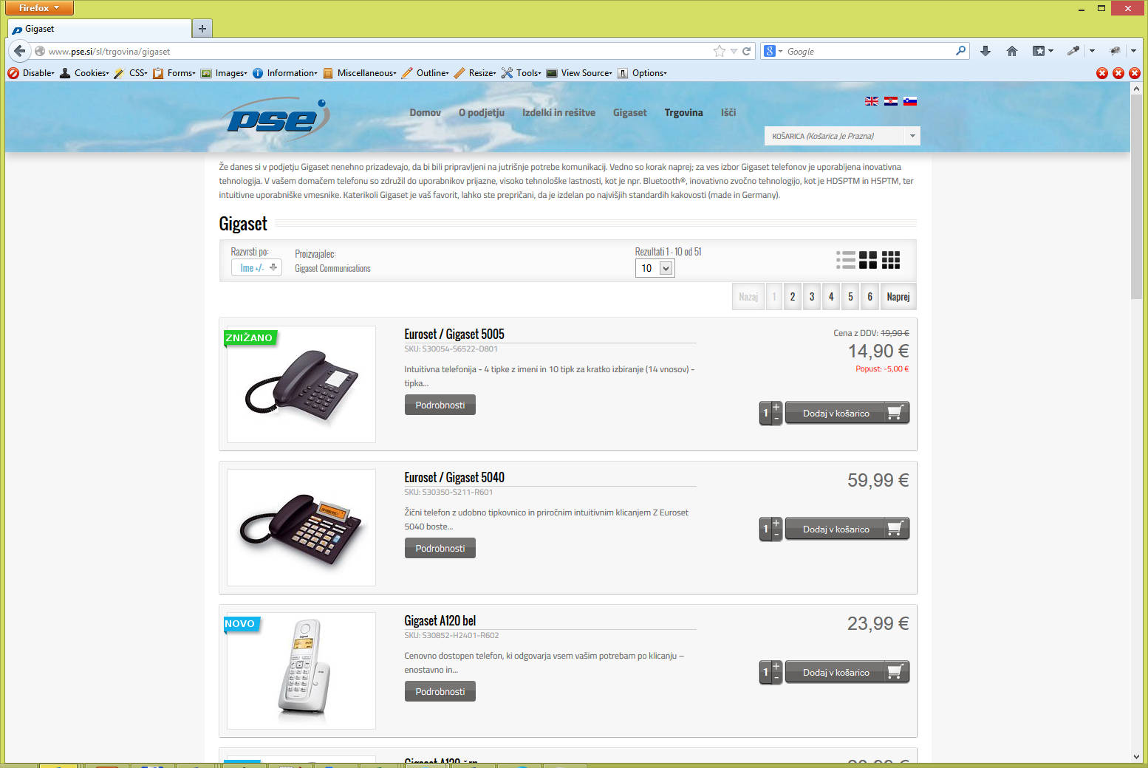1148x768 pixels.
Task: Click the Gigaset Communications manufacturer link
Action: click(332, 268)
